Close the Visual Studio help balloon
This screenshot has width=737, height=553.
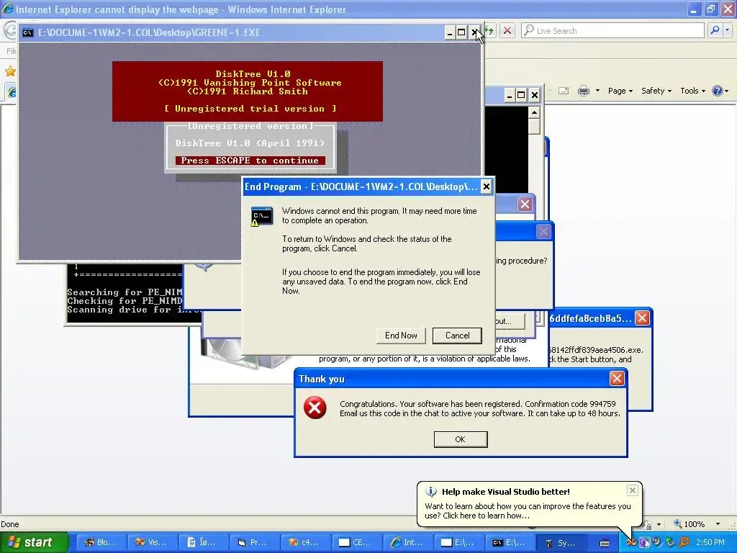point(632,490)
